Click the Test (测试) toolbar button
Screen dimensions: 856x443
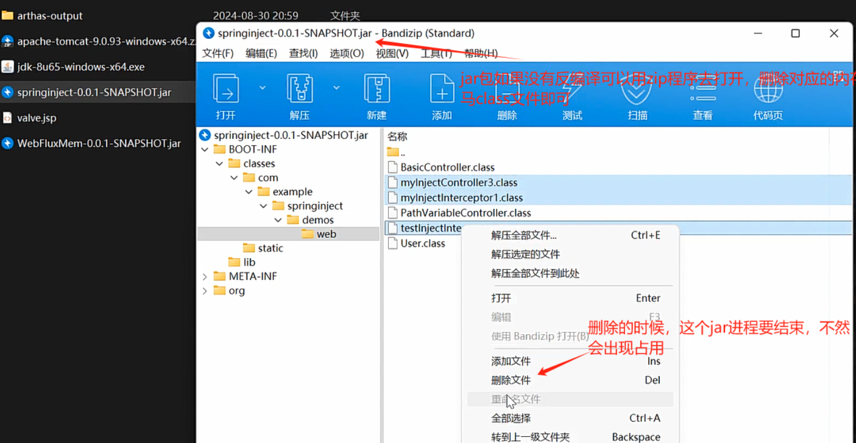(572, 97)
